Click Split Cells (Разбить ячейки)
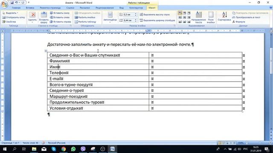273x153 pixels. click(85, 17)
